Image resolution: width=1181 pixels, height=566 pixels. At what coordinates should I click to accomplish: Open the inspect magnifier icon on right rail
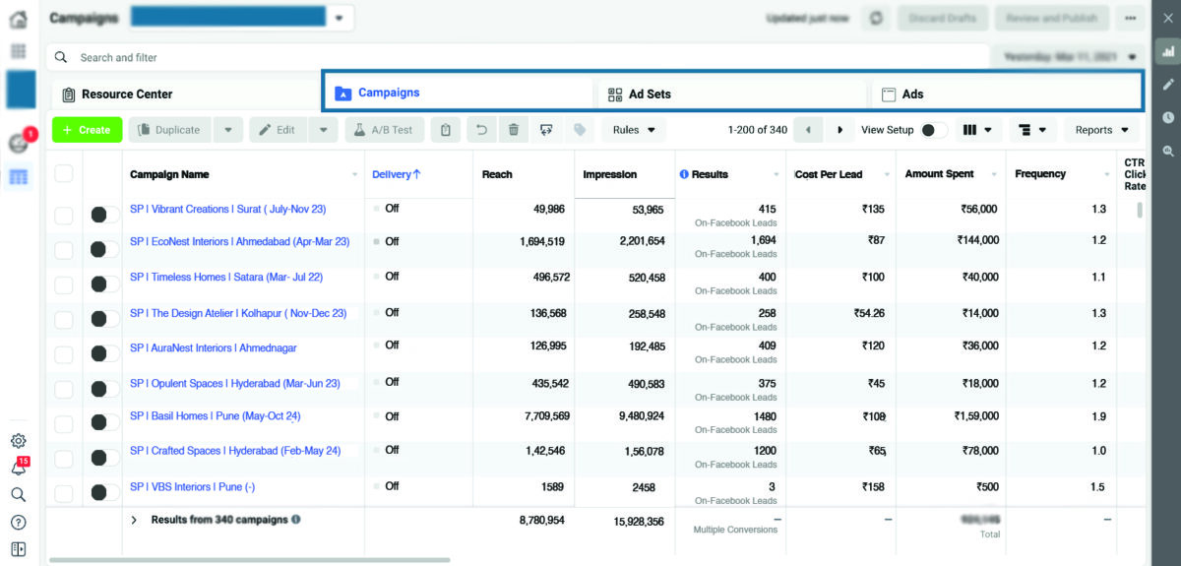pos(1168,151)
